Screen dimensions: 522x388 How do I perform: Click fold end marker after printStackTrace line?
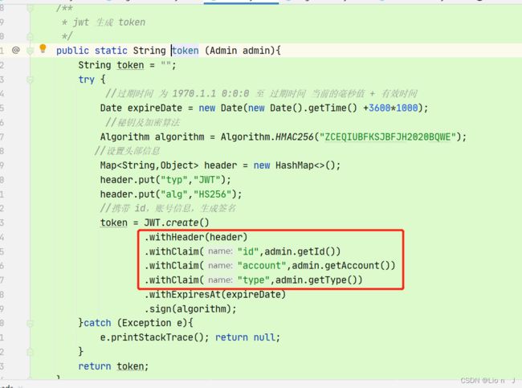click(x=30, y=352)
